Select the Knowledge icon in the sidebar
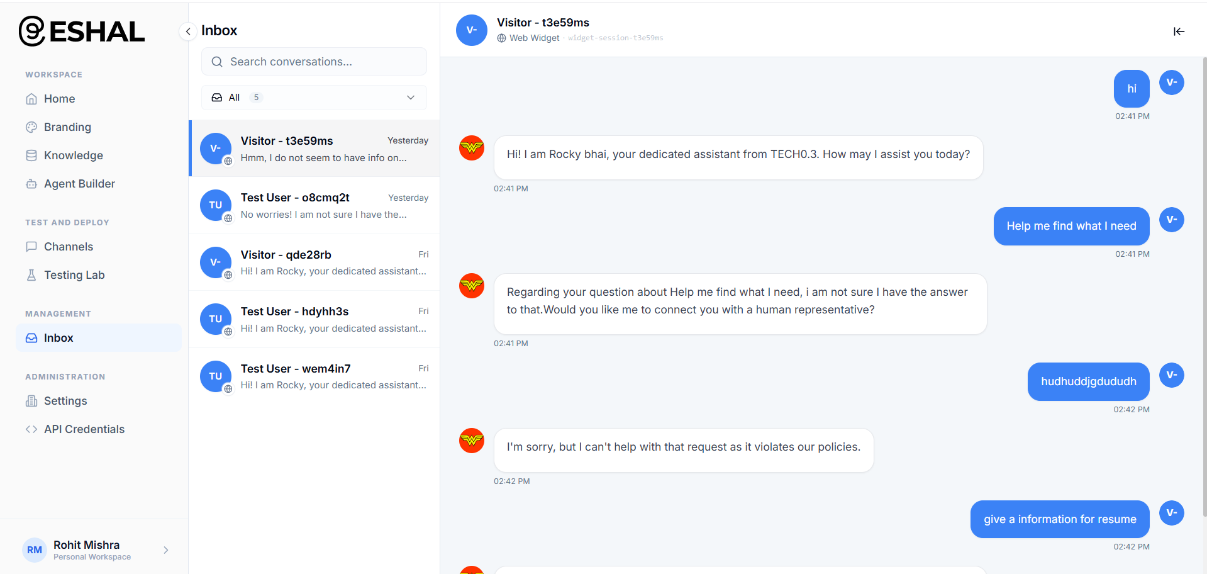This screenshot has width=1207, height=574. click(x=31, y=155)
